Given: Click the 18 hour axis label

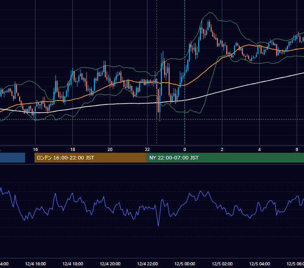Looking at the screenshot, I should click(x=72, y=150).
